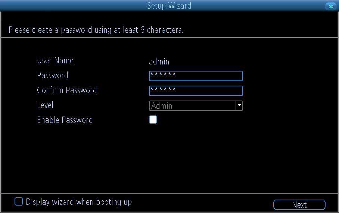Viewport: 339px width, 213px height.
Task: Expand the Level dropdown arrow
Action: (239, 106)
